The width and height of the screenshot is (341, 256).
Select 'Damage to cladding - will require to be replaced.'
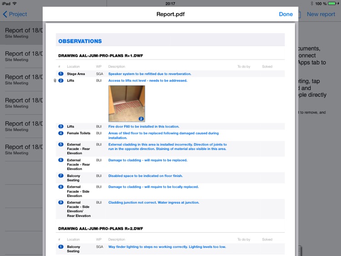(148, 160)
